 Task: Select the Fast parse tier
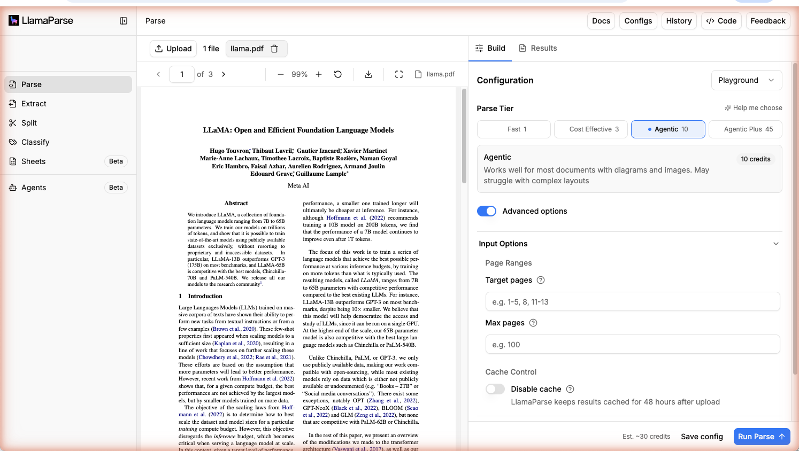point(513,129)
